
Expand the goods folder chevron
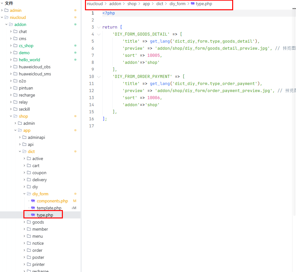(24, 222)
